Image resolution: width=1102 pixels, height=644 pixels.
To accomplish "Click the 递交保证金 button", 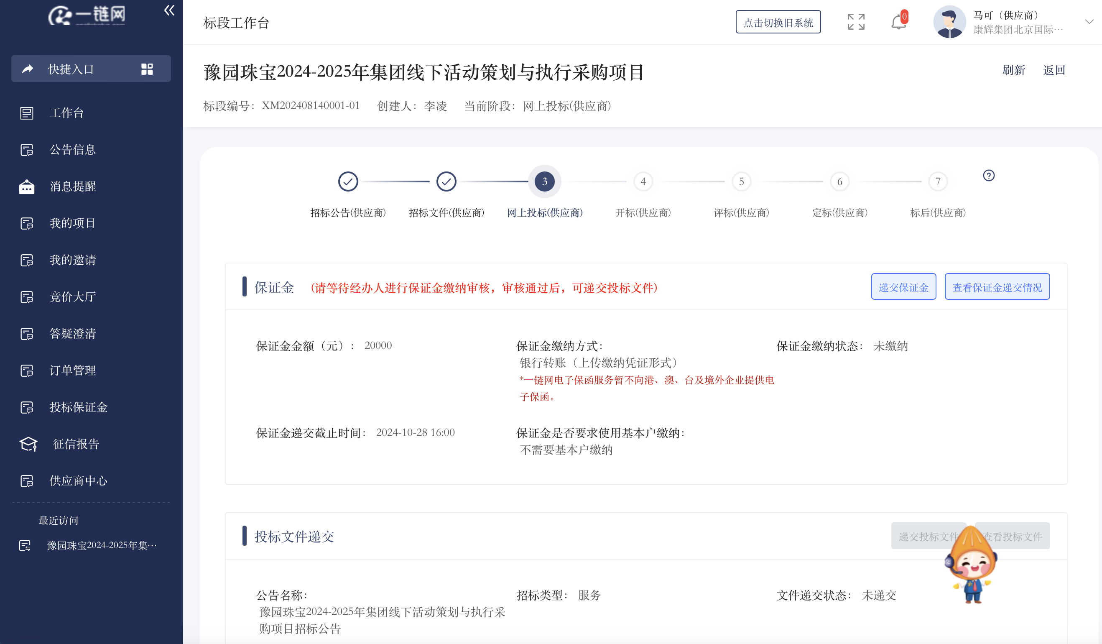I will 903,287.
